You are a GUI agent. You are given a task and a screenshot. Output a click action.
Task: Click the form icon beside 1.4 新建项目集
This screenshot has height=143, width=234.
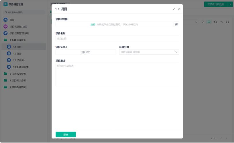click(9, 67)
